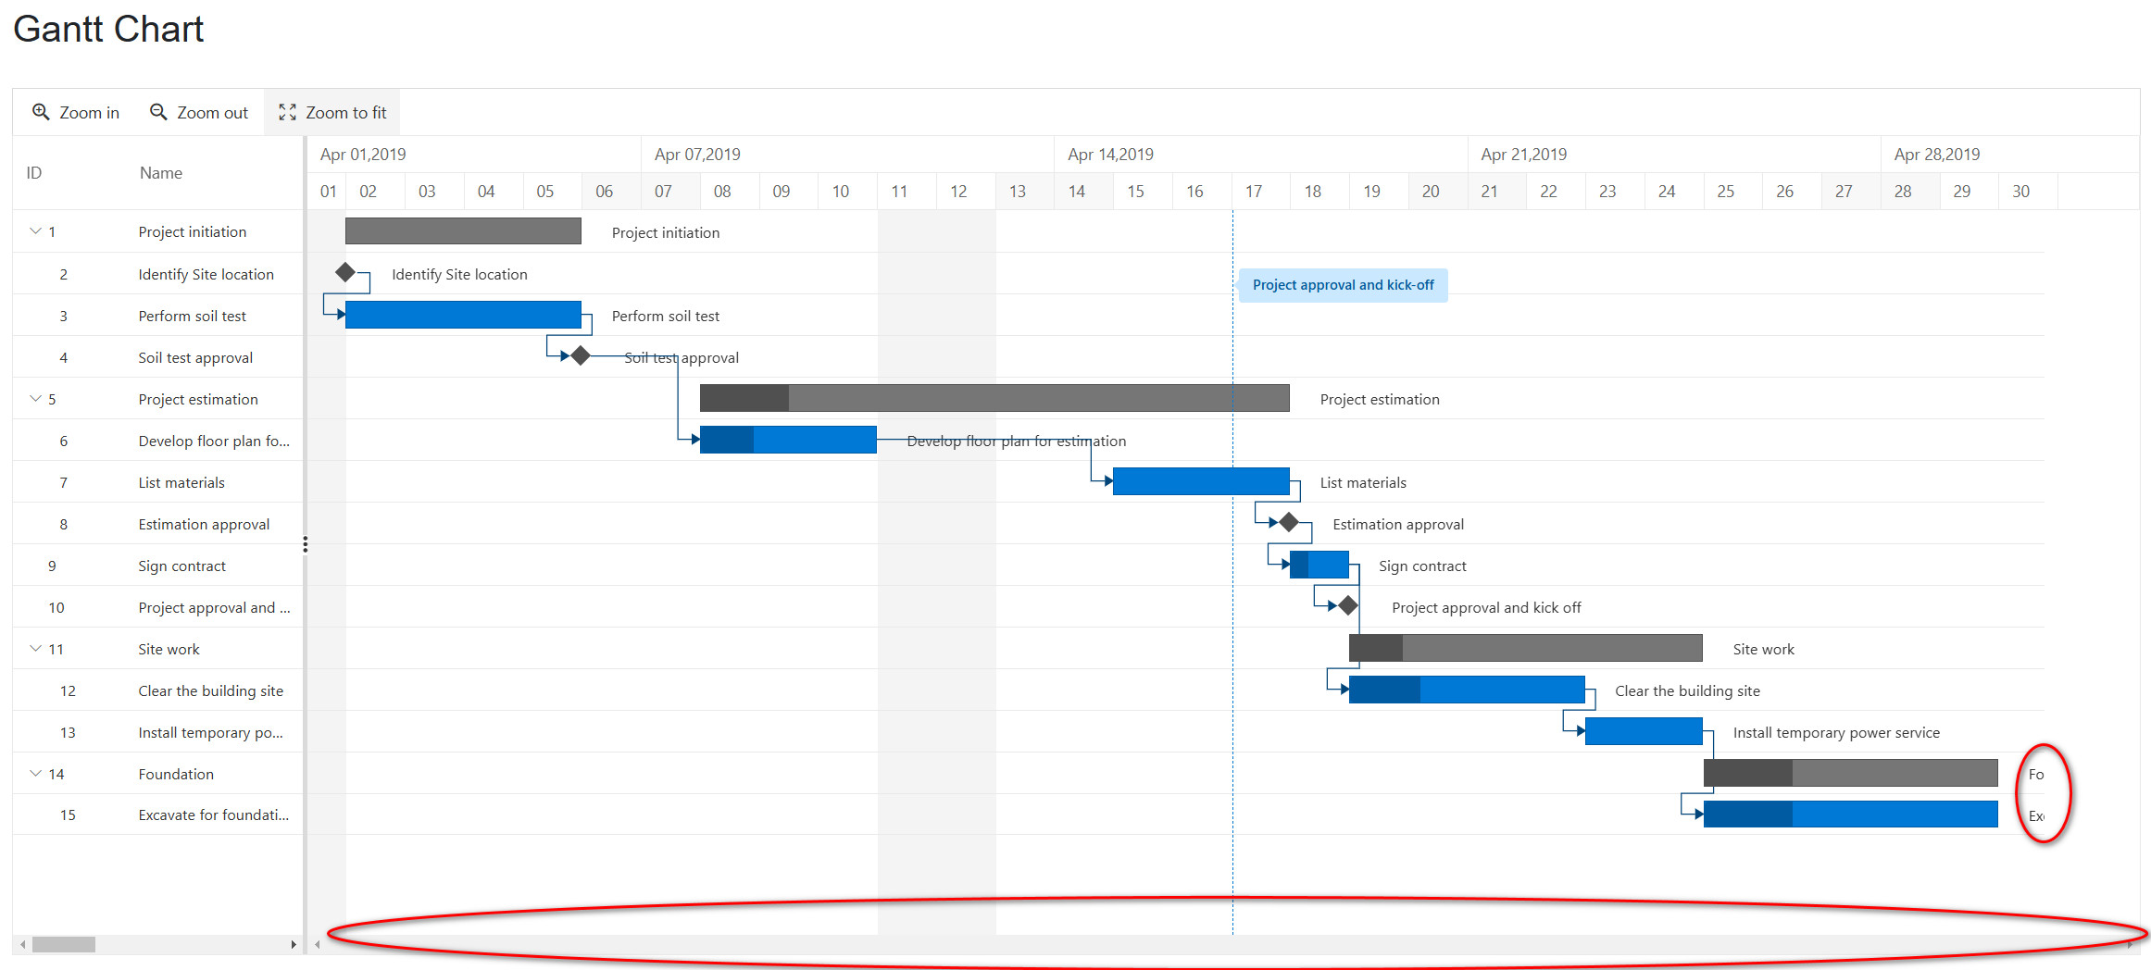The width and height of the screenshot is (2151, 970).
Task: Select the Identify Site location milestone diamond
Action: pos(345,272)
